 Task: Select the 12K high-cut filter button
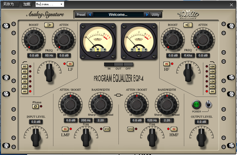[212, 82]
